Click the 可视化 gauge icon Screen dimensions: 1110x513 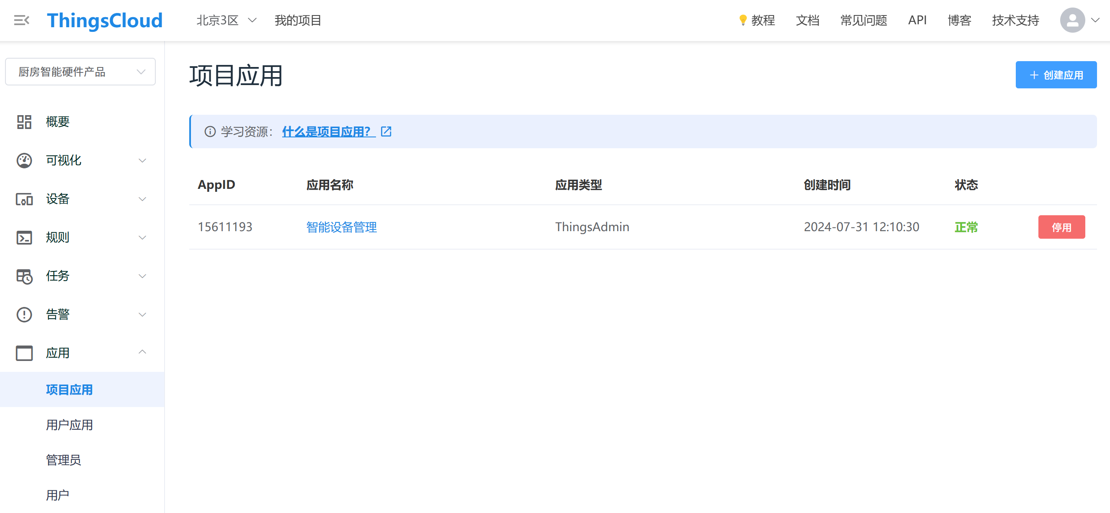coord(24,160)
